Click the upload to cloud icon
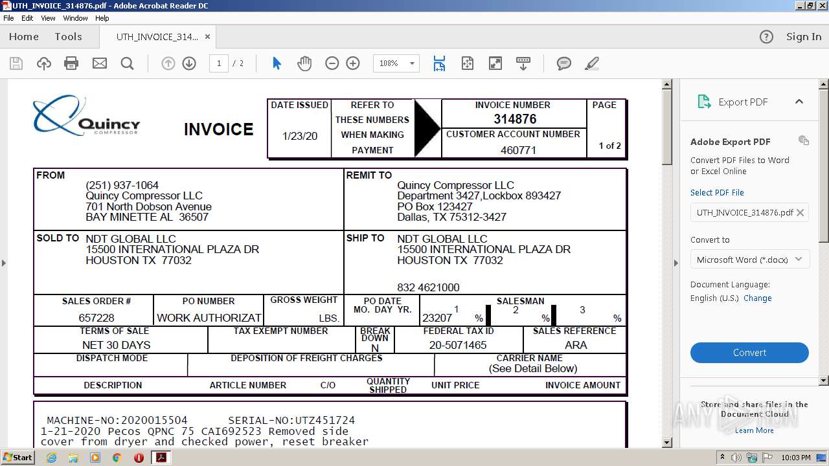This screenshot has width=829, height=466. (44, 63)
